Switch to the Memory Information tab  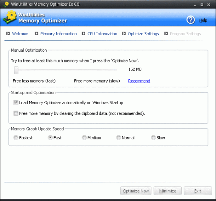pos(58,34)
